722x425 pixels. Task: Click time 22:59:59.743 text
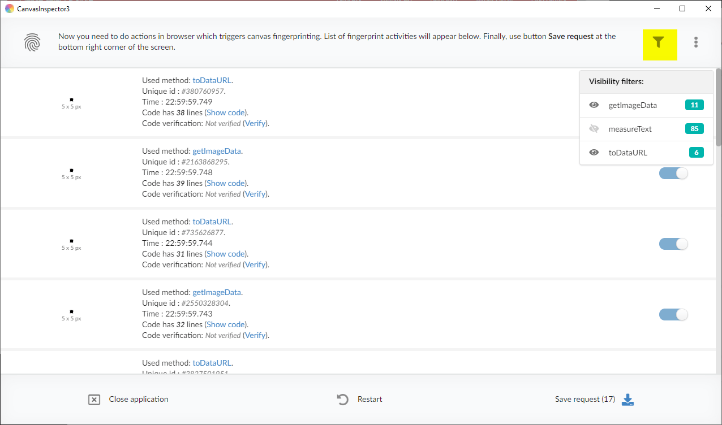tap(188, 314)
